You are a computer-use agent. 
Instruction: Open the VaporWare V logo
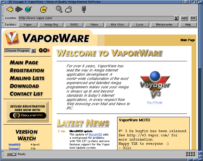12,38
